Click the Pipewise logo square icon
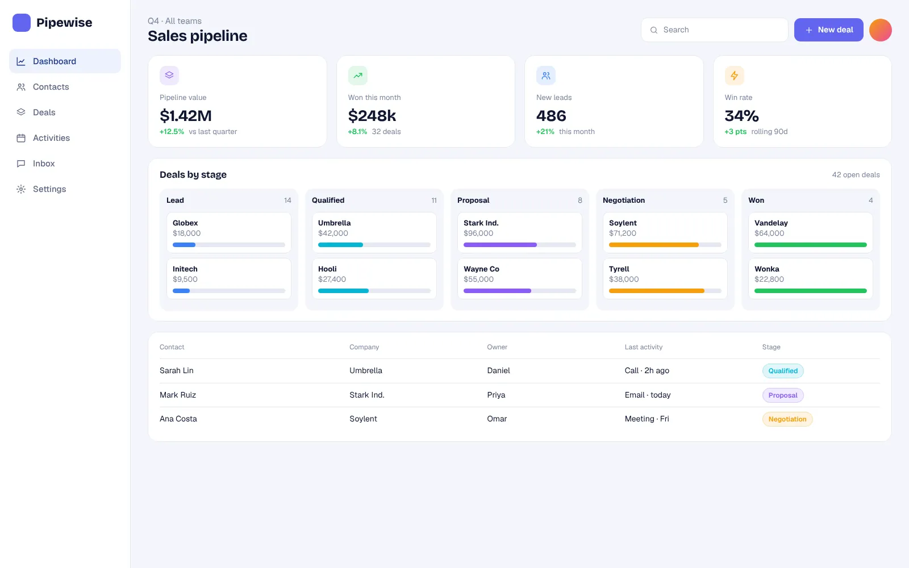The image size is (909, 568). point(22,23)
